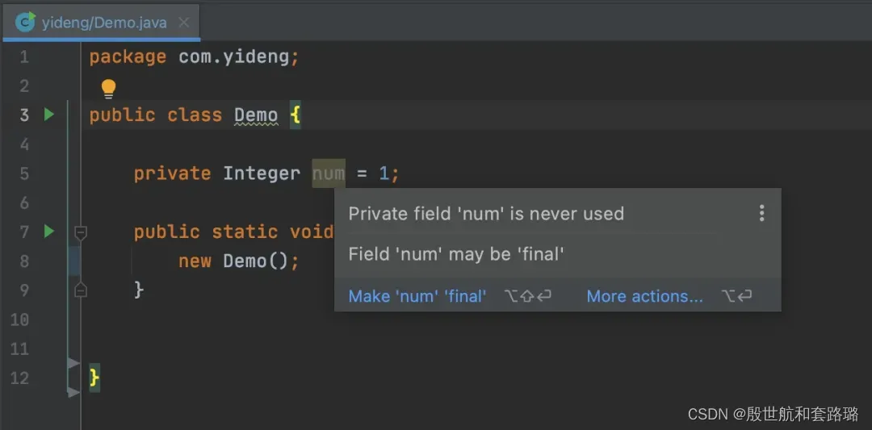Close the yideng/Demo.java tab
The height and width of the screenshot is (430, 872).
pyautogui.click(x=184, y=23)
